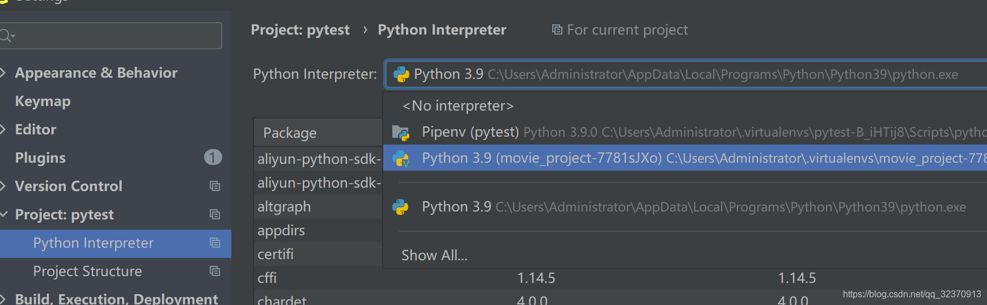The width and height of the screenshot is (987, 305).
Task: Select appdirs package row
Action: click(318, 230)
